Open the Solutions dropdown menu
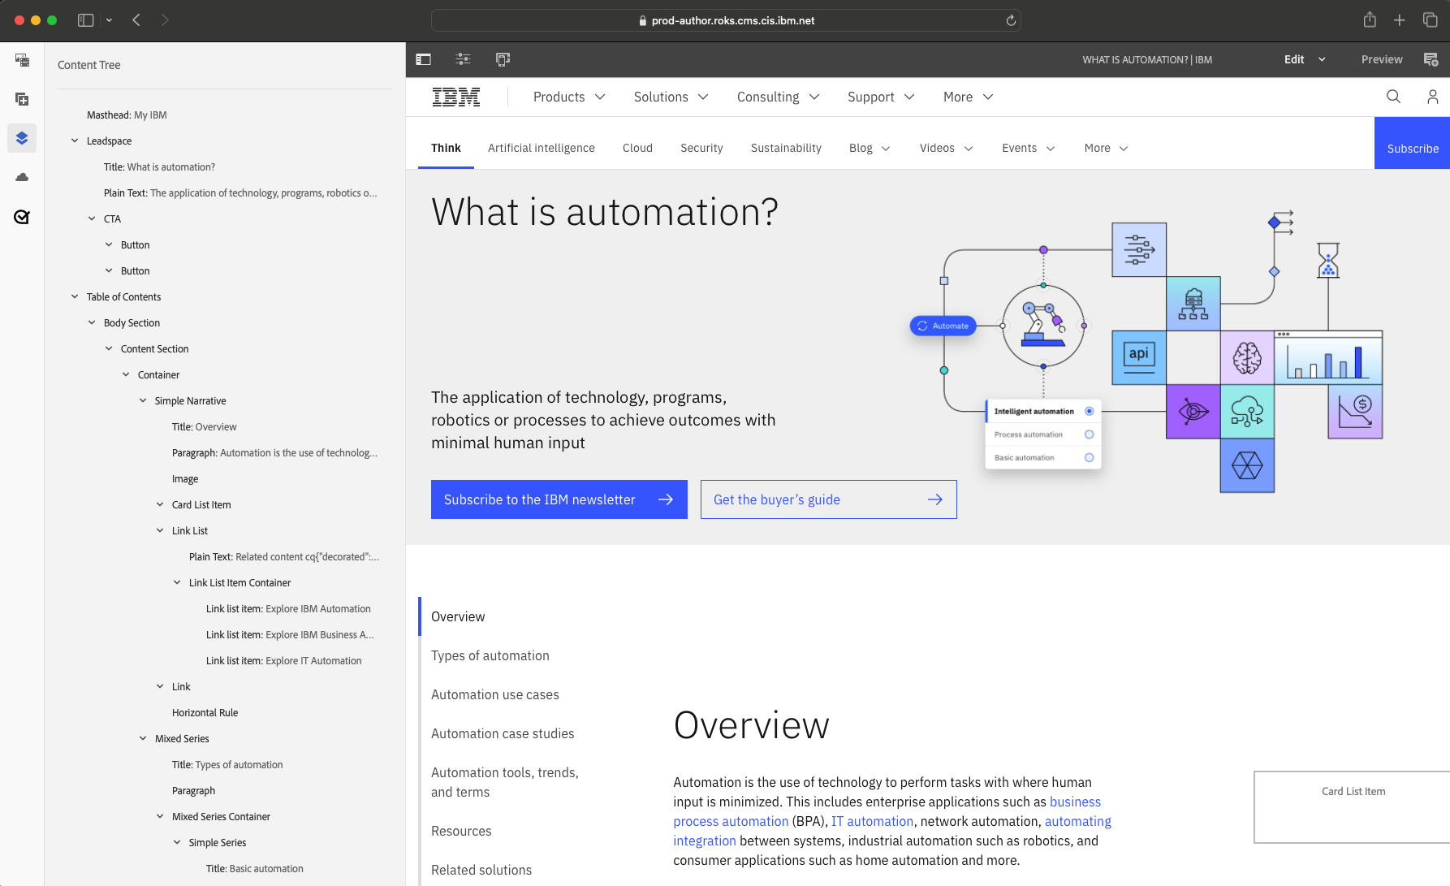Screen dimensions: 1450x886 (x=671, y=97)
